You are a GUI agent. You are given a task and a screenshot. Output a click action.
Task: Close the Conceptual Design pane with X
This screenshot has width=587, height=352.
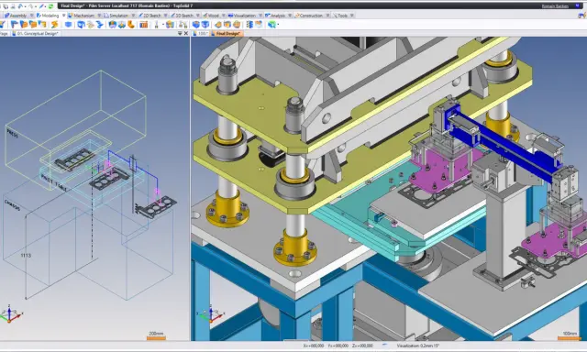click(185, 33)
